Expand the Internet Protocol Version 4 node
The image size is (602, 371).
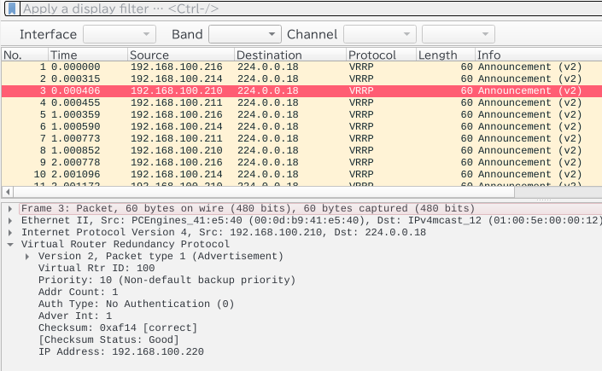click(x=10, y=232)
